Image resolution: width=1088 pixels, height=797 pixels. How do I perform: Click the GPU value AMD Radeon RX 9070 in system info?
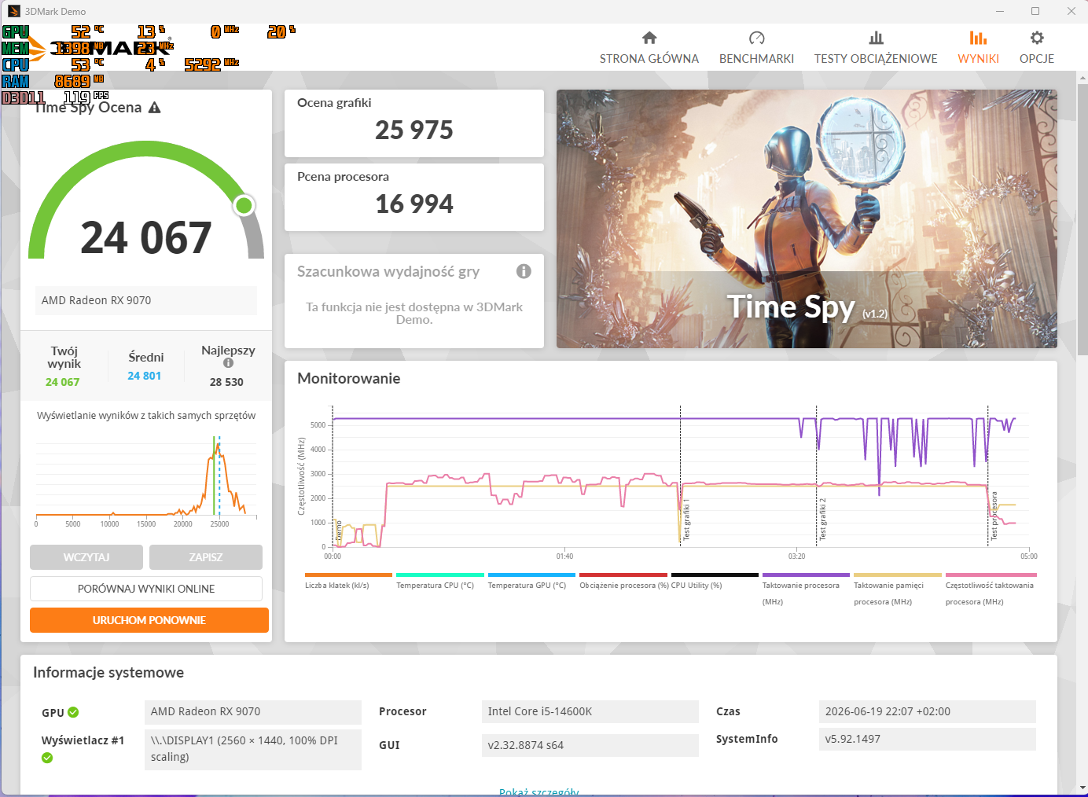[x=253, y=711]
